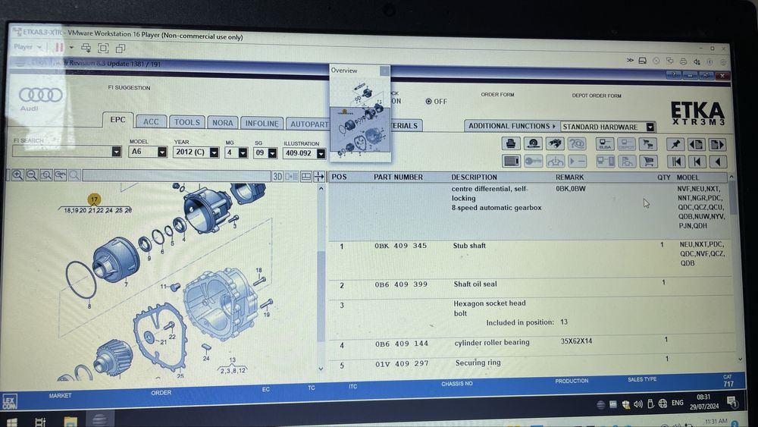Viewport: 758px width, 427px height.
Task: Click the question-mark email help icon
Action: [x=576, y=143]
